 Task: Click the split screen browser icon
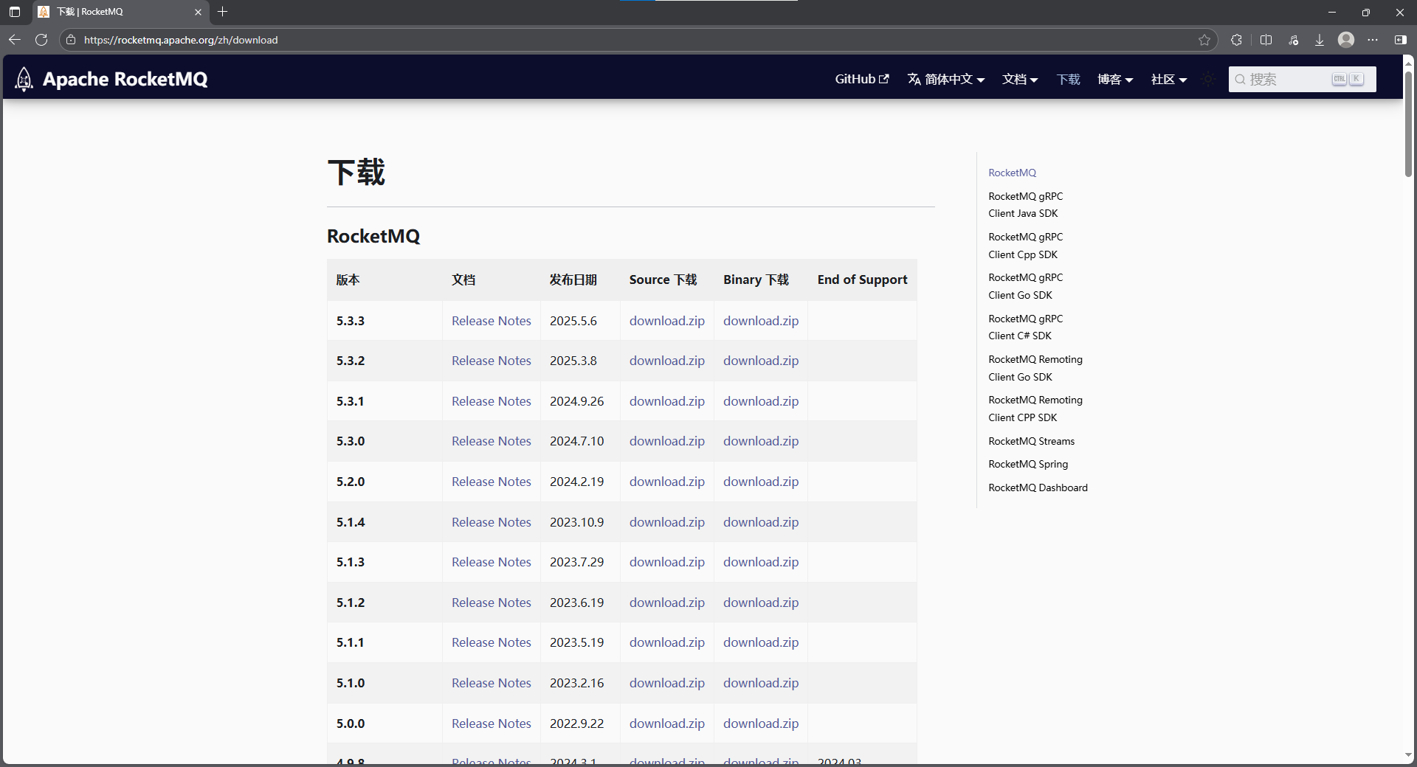coord(1266,40)
